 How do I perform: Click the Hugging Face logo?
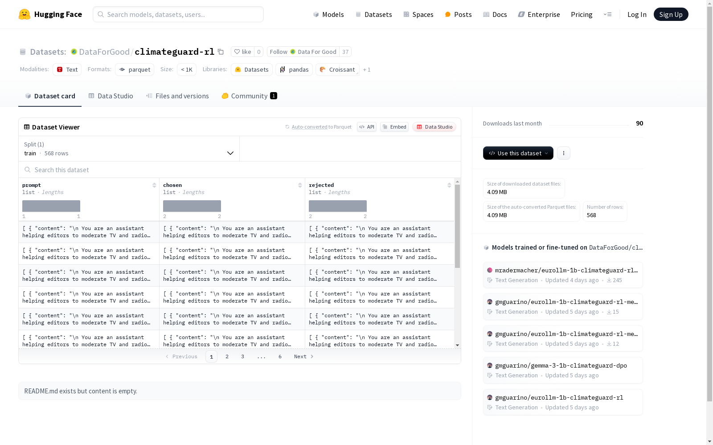tap(50, 14)
